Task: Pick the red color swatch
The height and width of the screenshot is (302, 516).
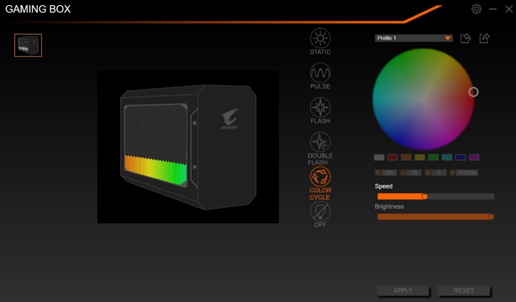Action: tap(393, 158)
